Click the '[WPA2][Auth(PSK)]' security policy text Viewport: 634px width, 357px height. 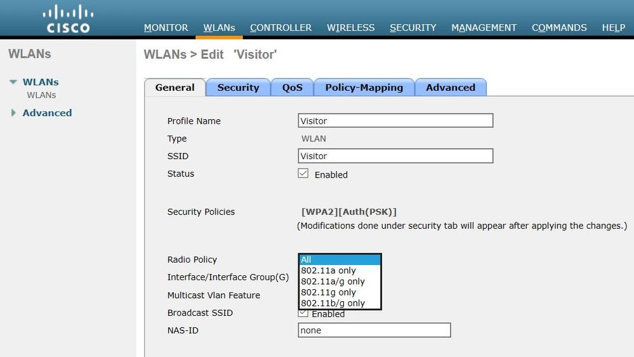(x=349, y=212)
